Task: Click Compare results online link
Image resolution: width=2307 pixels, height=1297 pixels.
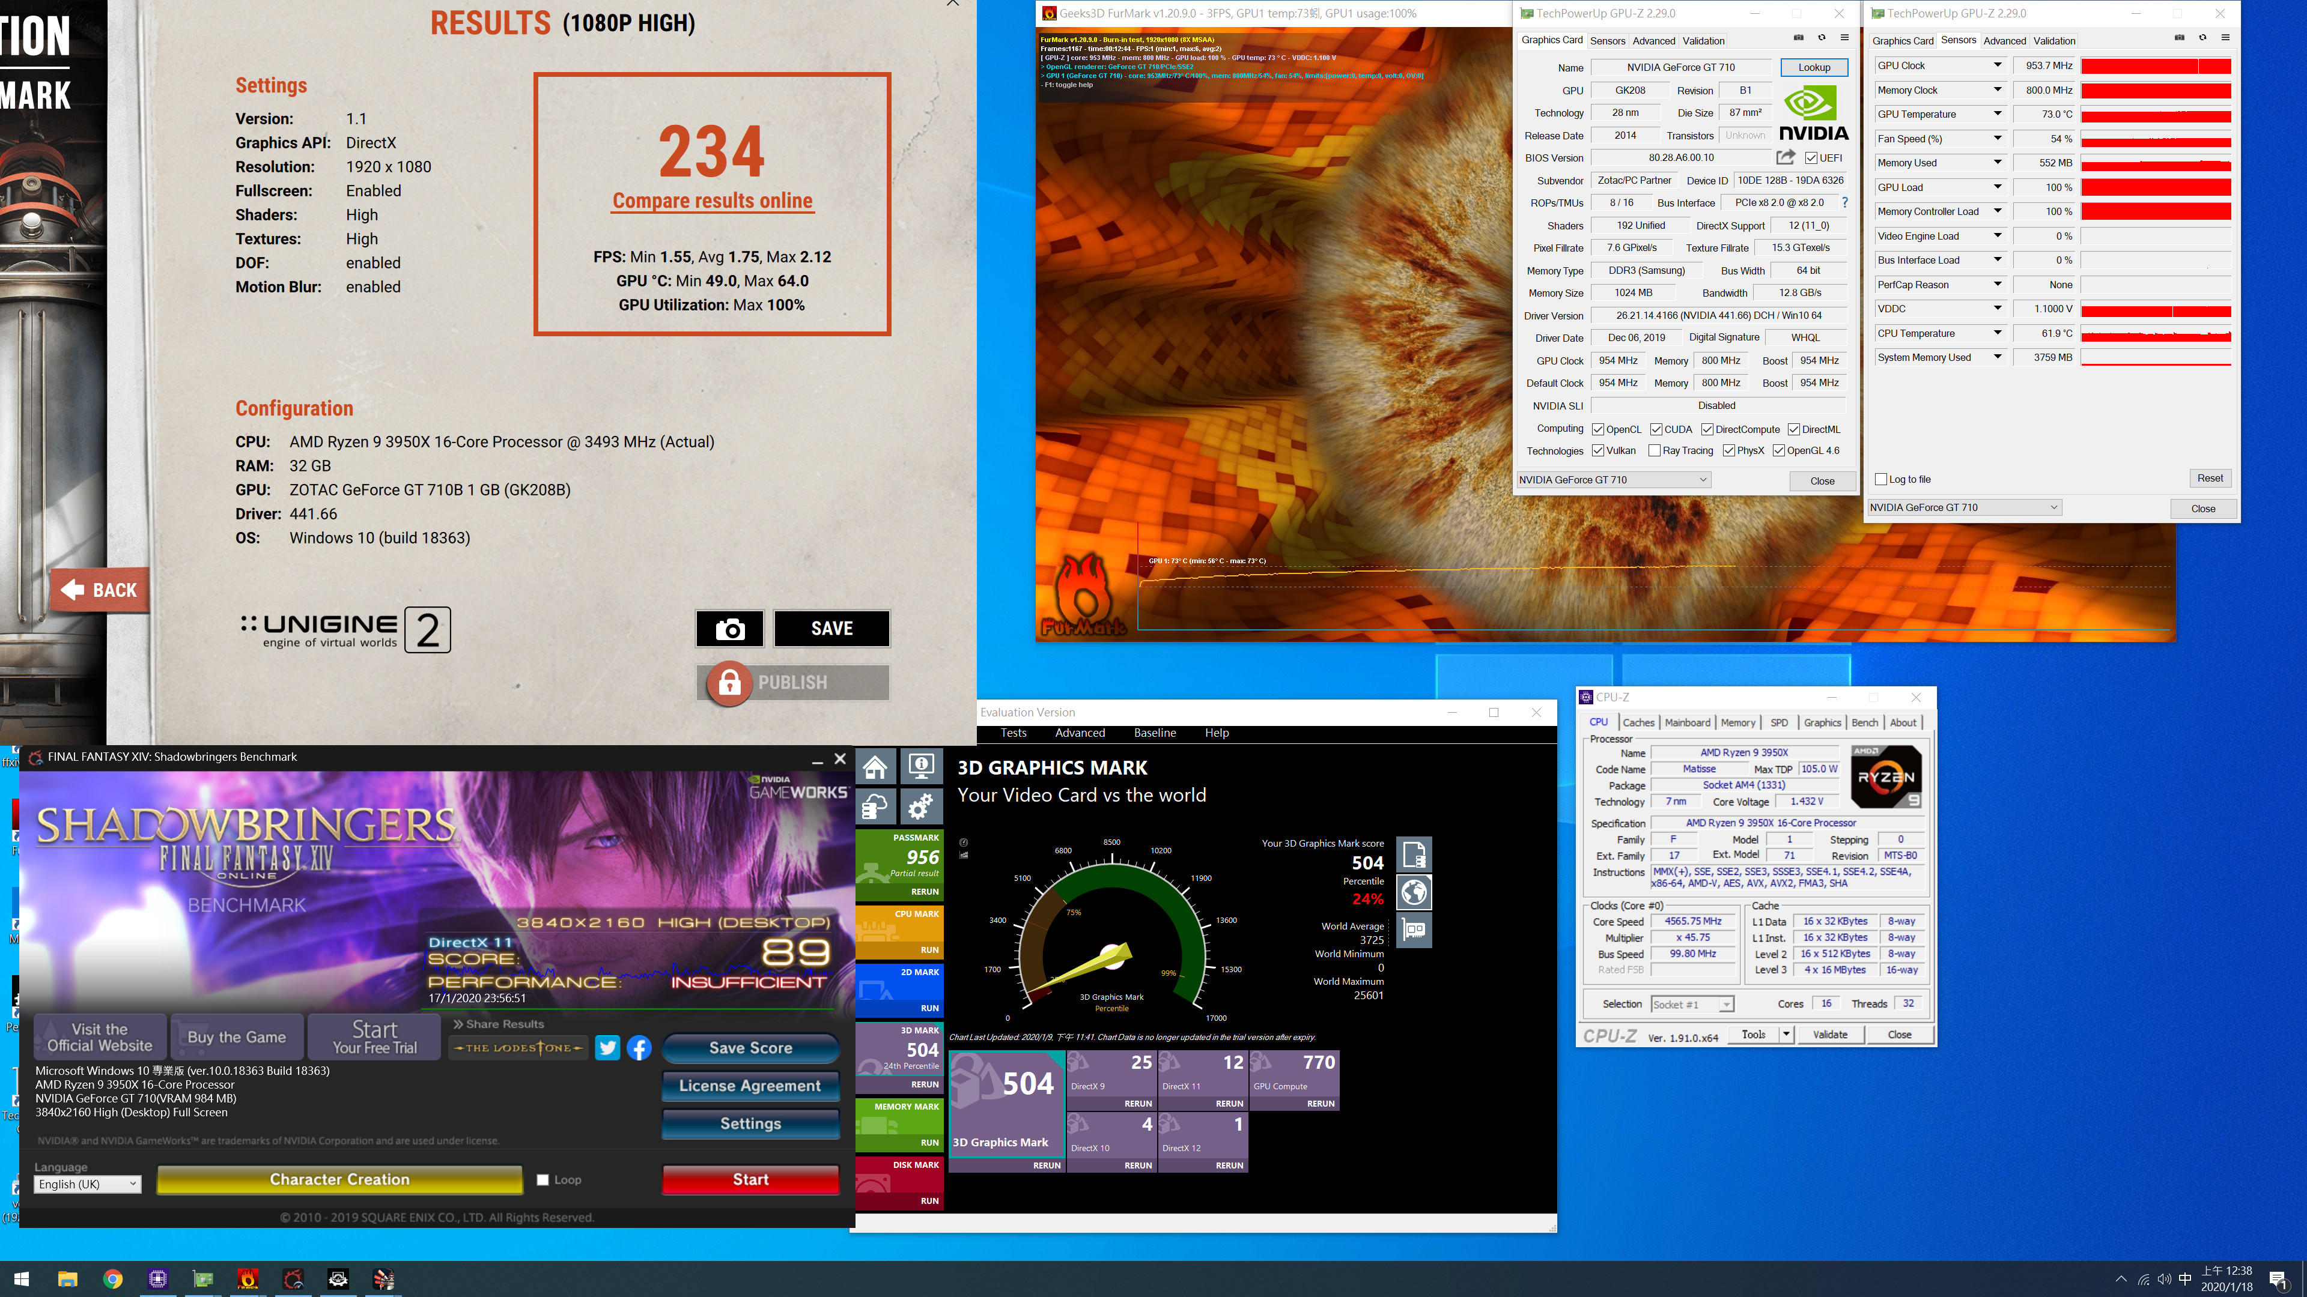Action: (712, 201)
